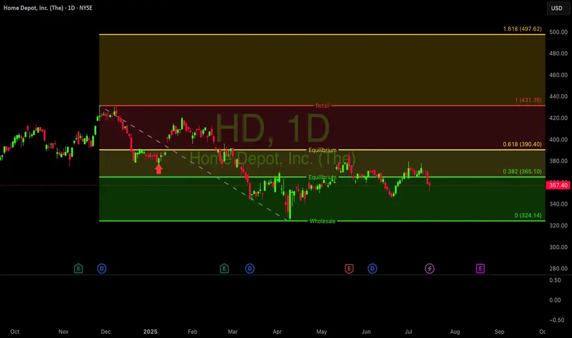This screenshot has width=572, height=338.
Task: Click the 300.00 price axis value
Action: tap(558, 247)
